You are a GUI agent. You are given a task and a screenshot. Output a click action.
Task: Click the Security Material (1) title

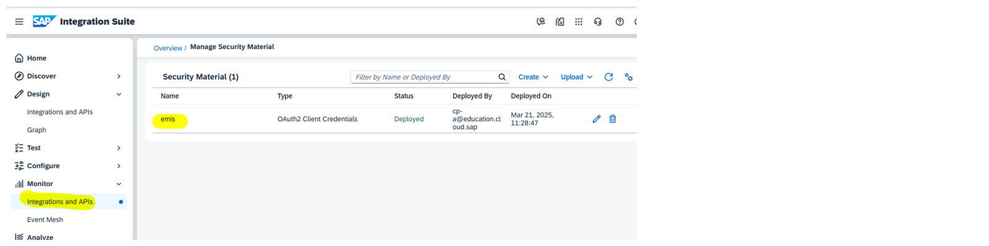pos(200,77)
